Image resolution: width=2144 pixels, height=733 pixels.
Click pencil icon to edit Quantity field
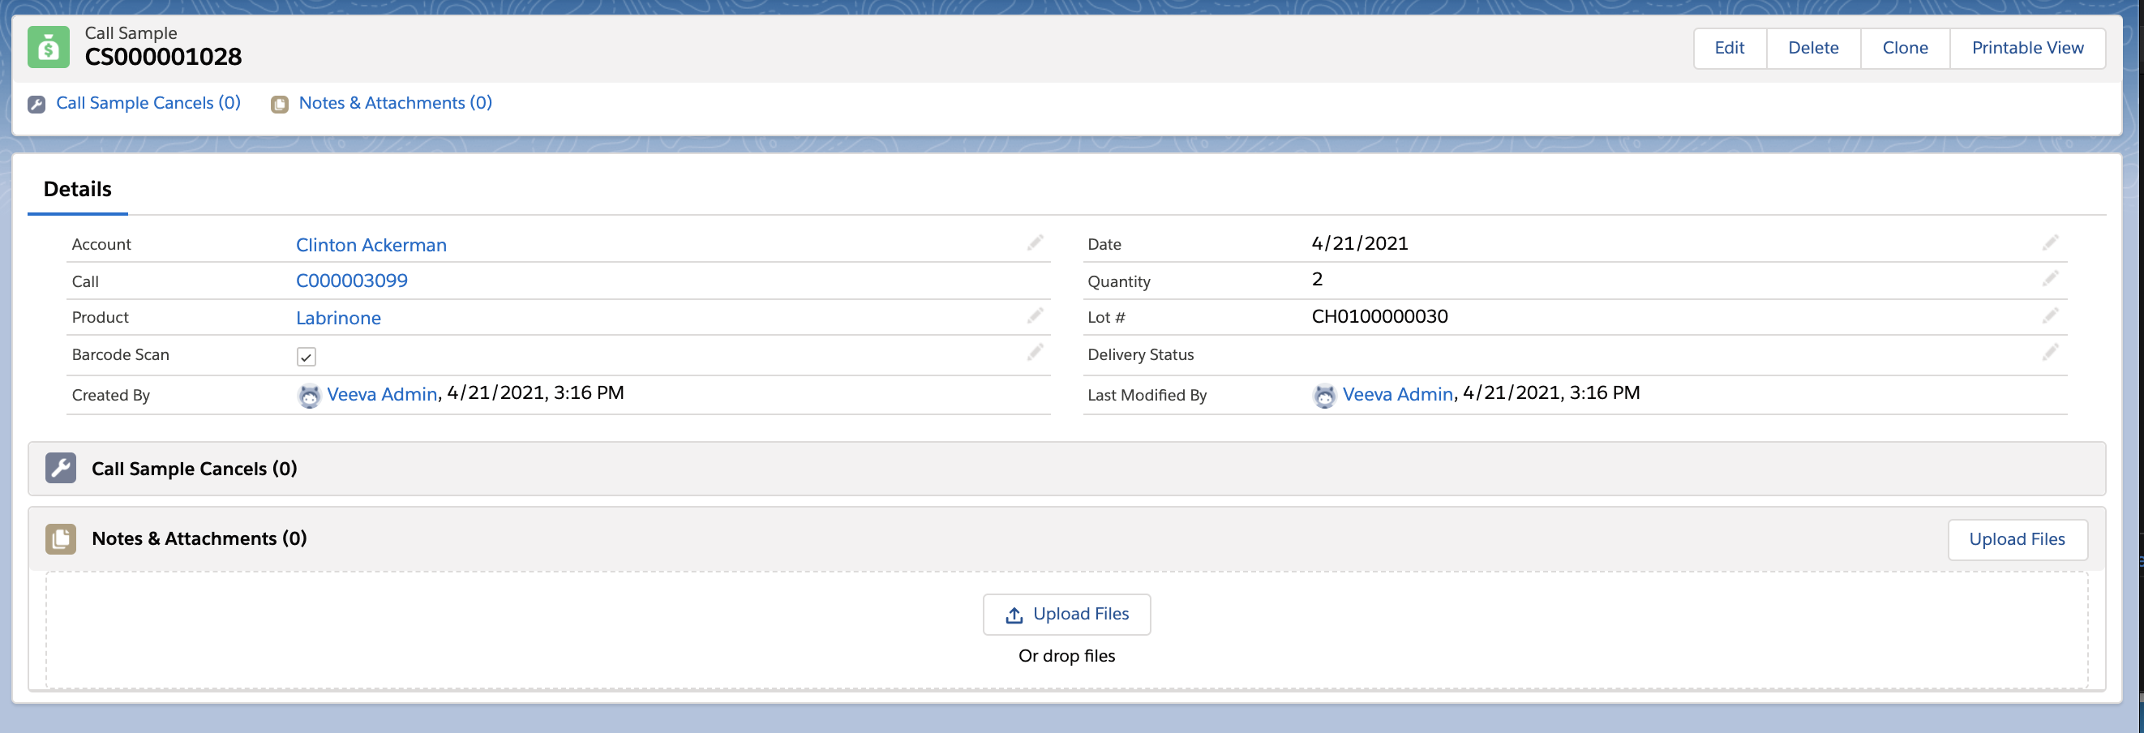2050,279
